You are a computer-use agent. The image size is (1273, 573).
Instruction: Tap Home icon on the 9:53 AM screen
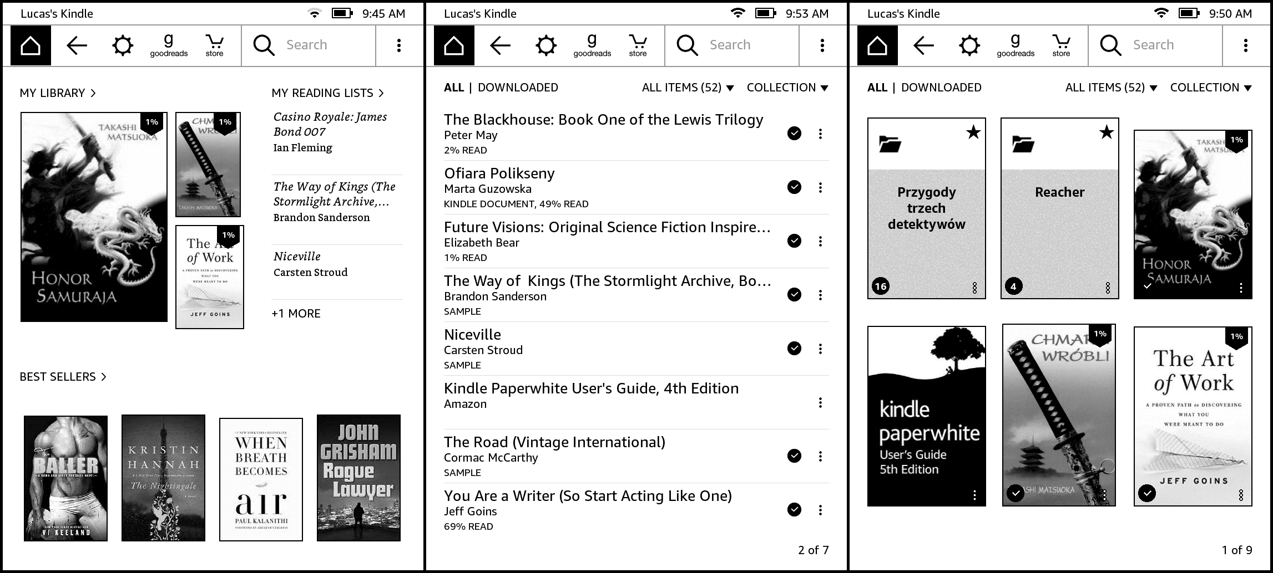(454, 45)
